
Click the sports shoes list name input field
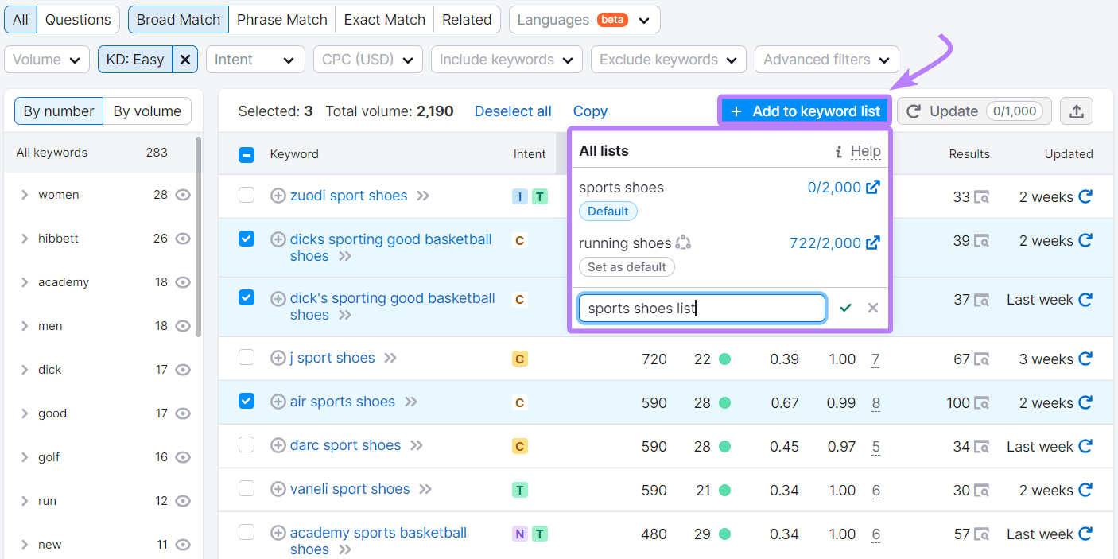(x=701, y=308)
